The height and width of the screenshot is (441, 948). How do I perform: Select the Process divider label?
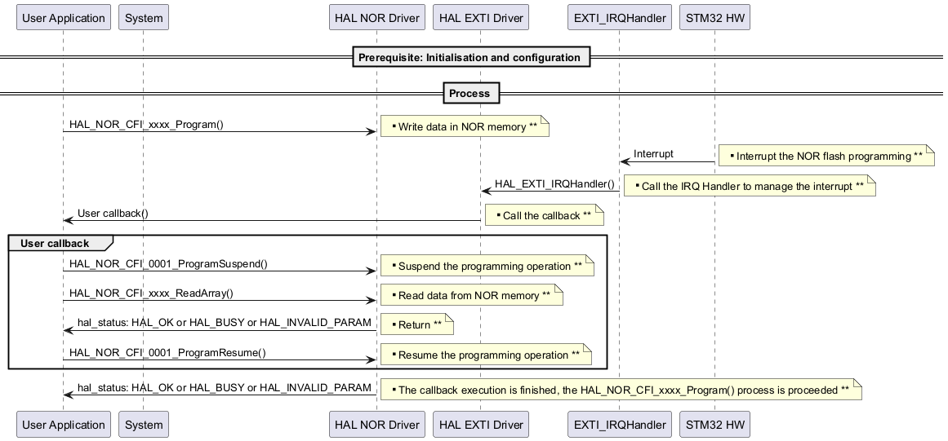pyautogui.click(x=470, y=93)
